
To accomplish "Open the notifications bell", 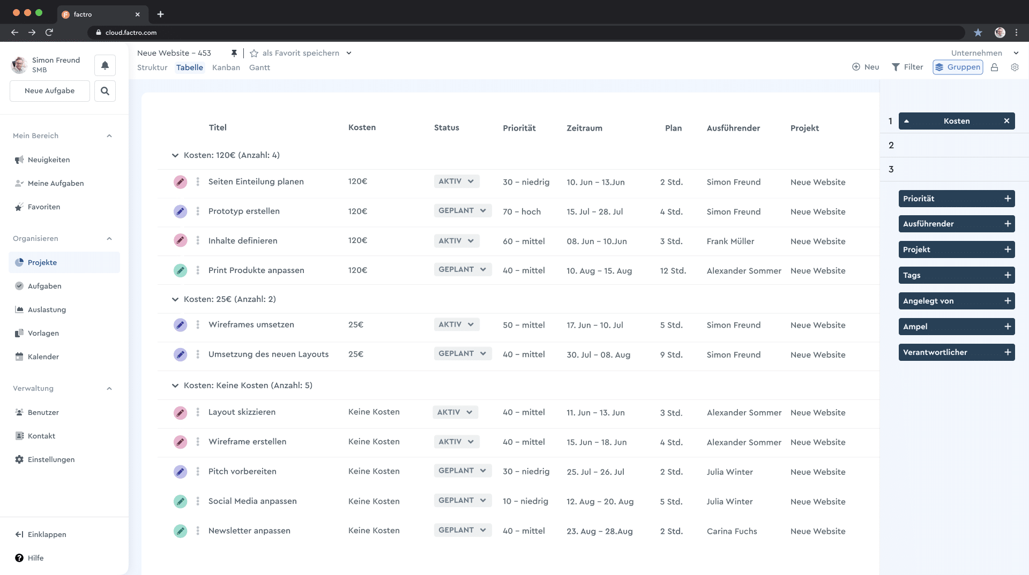I will (105, 65).
